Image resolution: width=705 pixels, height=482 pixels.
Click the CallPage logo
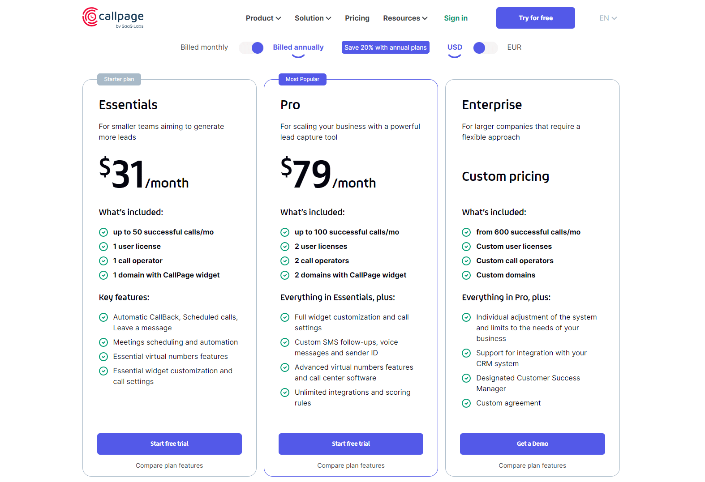tap(112, 18)
